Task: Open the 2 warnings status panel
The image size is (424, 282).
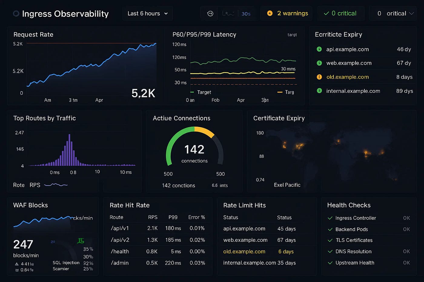Action: [x=286, y=13]
